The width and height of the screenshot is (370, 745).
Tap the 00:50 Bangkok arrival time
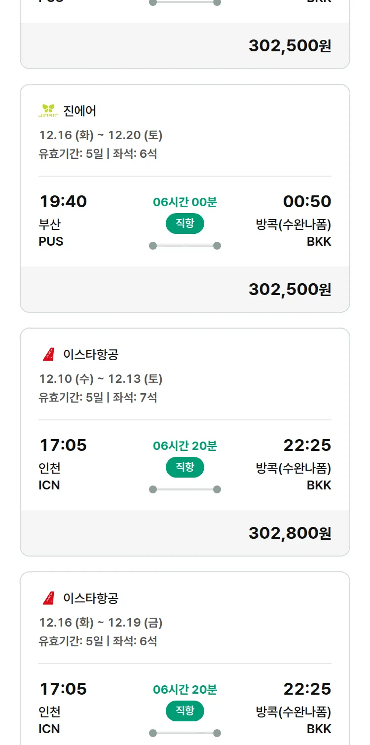point(307,201)
